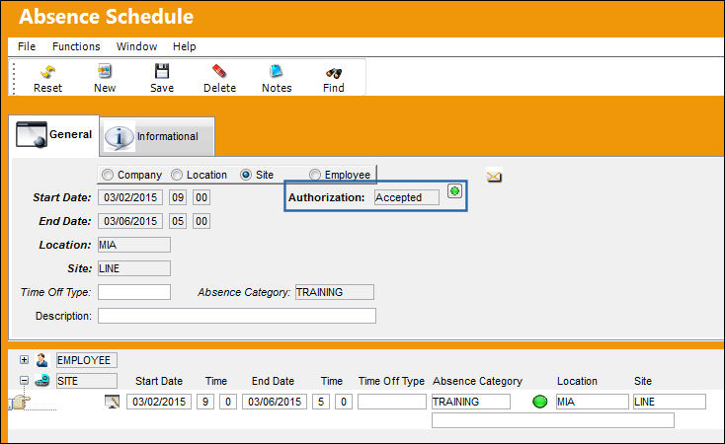This screenshot has width=725, height=444.
Task: Click the empty Time Off Type field
Action: [x=134, y=292]
